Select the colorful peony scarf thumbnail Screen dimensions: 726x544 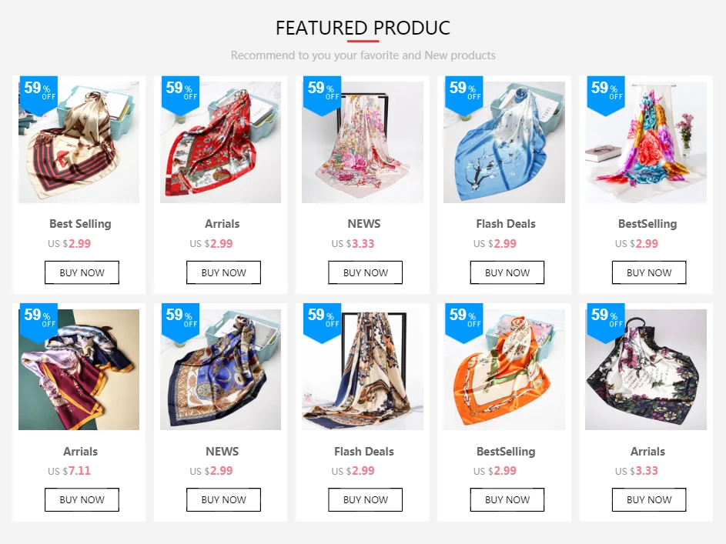pyautogui.click(x=646, y=142)
